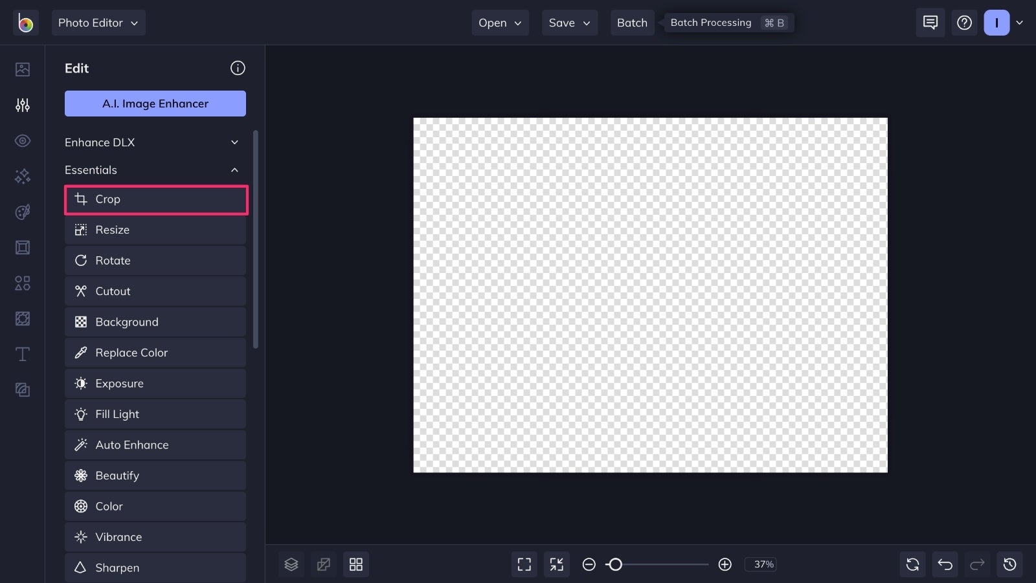Click the A.I. Image Enhancer button
Image resolution: width=1036 pixels, height=583 pixels.
coord(155,103)
